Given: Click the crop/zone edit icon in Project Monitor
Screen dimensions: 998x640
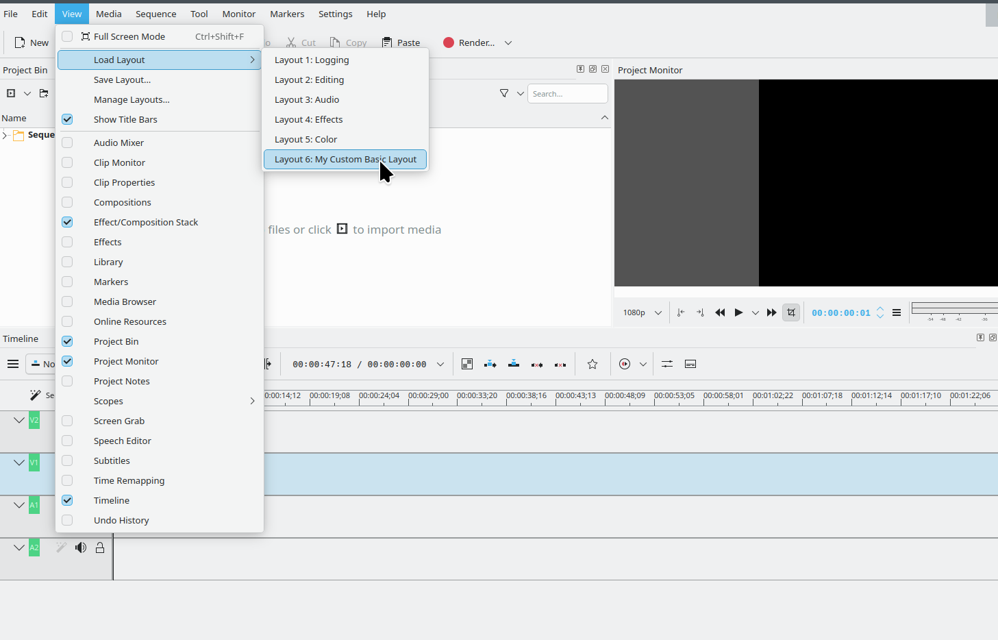Looking at the screenshot, I should 791,312.
